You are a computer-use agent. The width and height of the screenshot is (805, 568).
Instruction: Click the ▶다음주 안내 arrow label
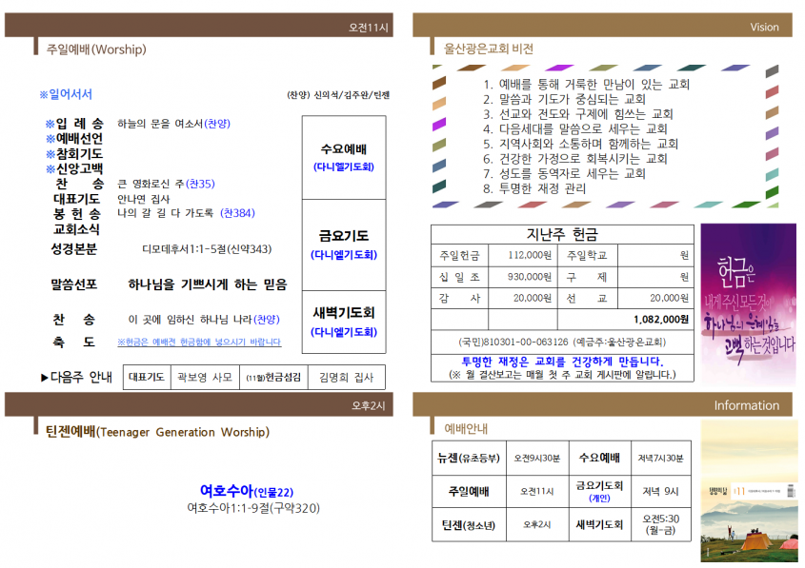pos(76,378)
